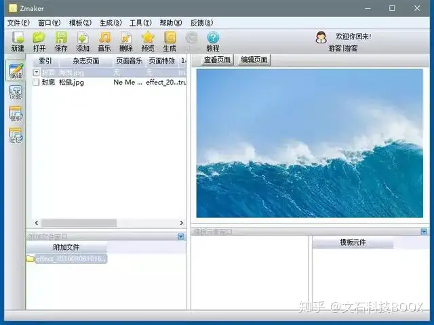Viewport: 434px width, 325px height.
Task: Click the 查看页面 button
Action: coord(217,60)
